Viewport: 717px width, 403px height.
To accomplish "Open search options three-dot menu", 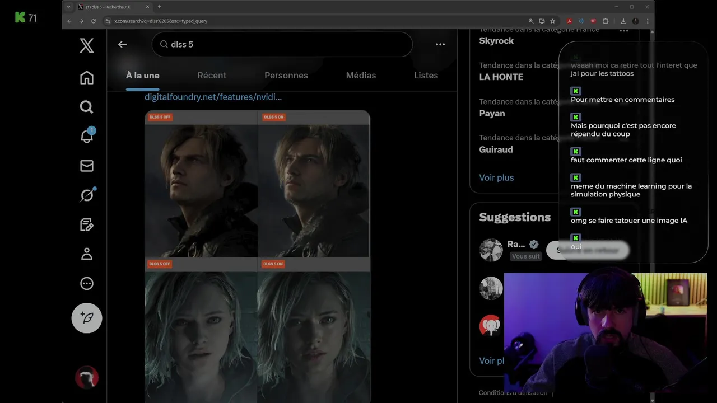I will coord(440,44).
